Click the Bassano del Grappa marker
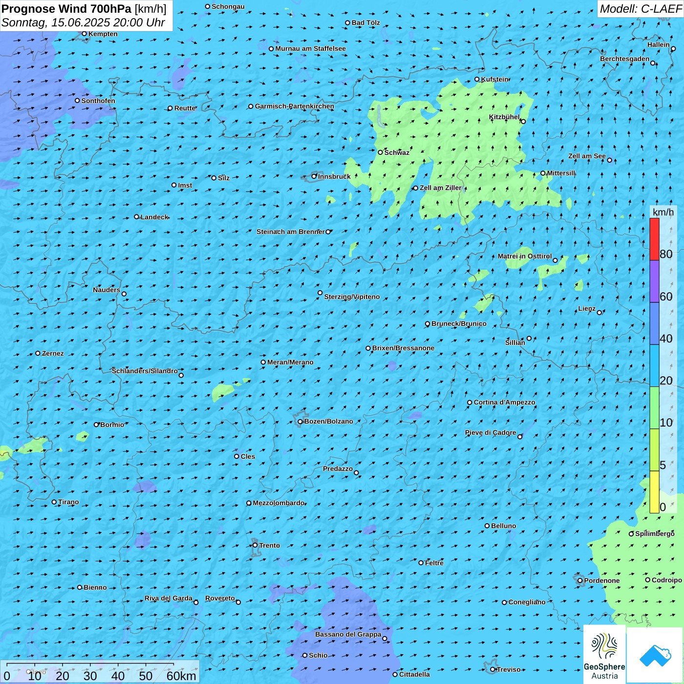Image resolution: width=684 pixels, height=684 pixels. (x=385, y=639)
